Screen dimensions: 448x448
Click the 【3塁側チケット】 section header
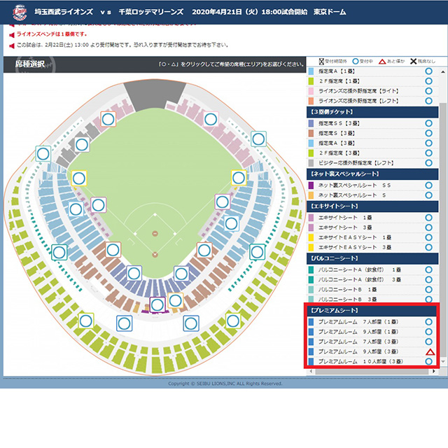click(x=371, y=111)
